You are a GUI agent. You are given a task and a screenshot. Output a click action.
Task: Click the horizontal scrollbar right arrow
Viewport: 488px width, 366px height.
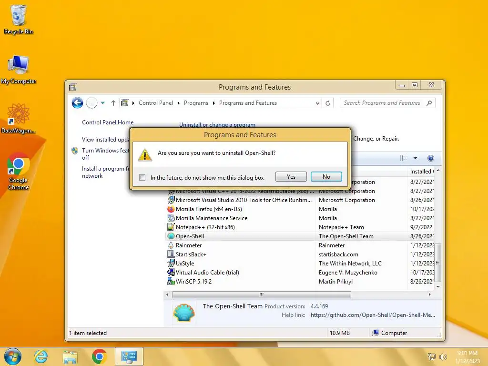click(x=430, y=295)
